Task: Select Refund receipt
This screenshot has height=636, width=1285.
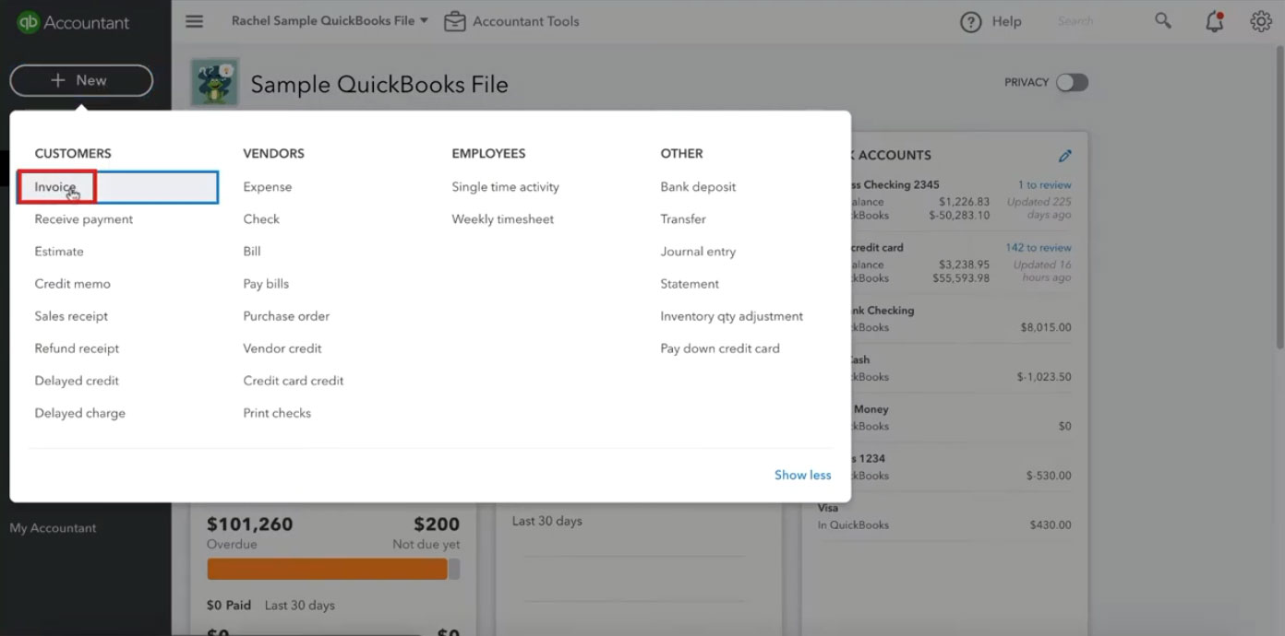Action: point(77,348)
